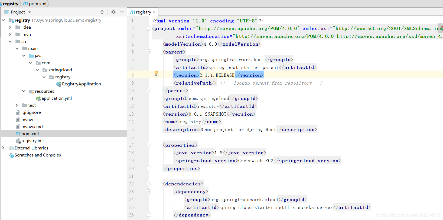This screenshot has height=220, width=443.
Task: Click the collapse-all icon in the Project panel
Action: point(102,12)
